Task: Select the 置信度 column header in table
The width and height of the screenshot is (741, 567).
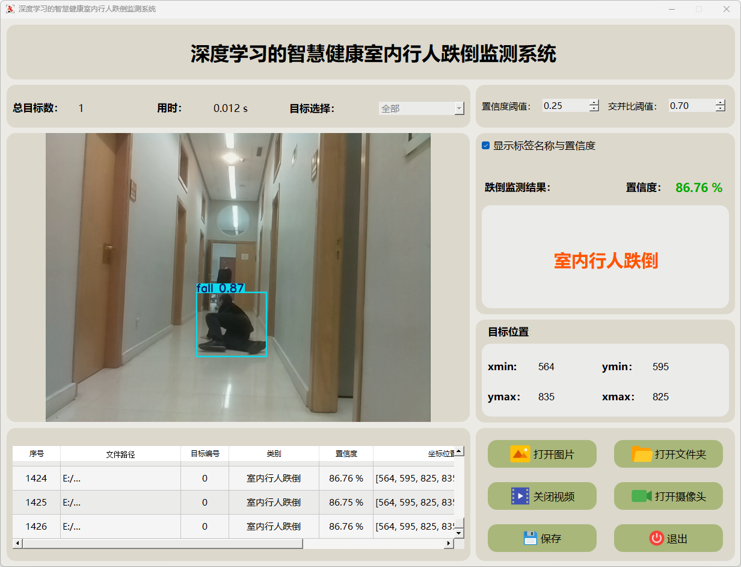Action: [346, 454]
